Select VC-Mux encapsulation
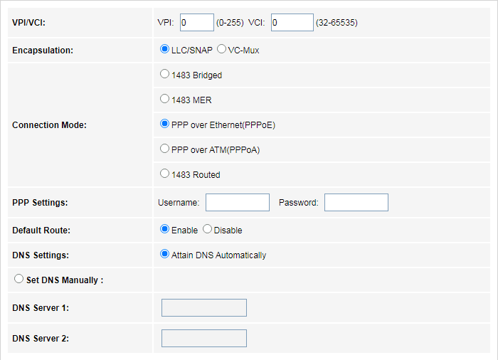498x360 pixels. pyautogui.click(x=221, y=50)
